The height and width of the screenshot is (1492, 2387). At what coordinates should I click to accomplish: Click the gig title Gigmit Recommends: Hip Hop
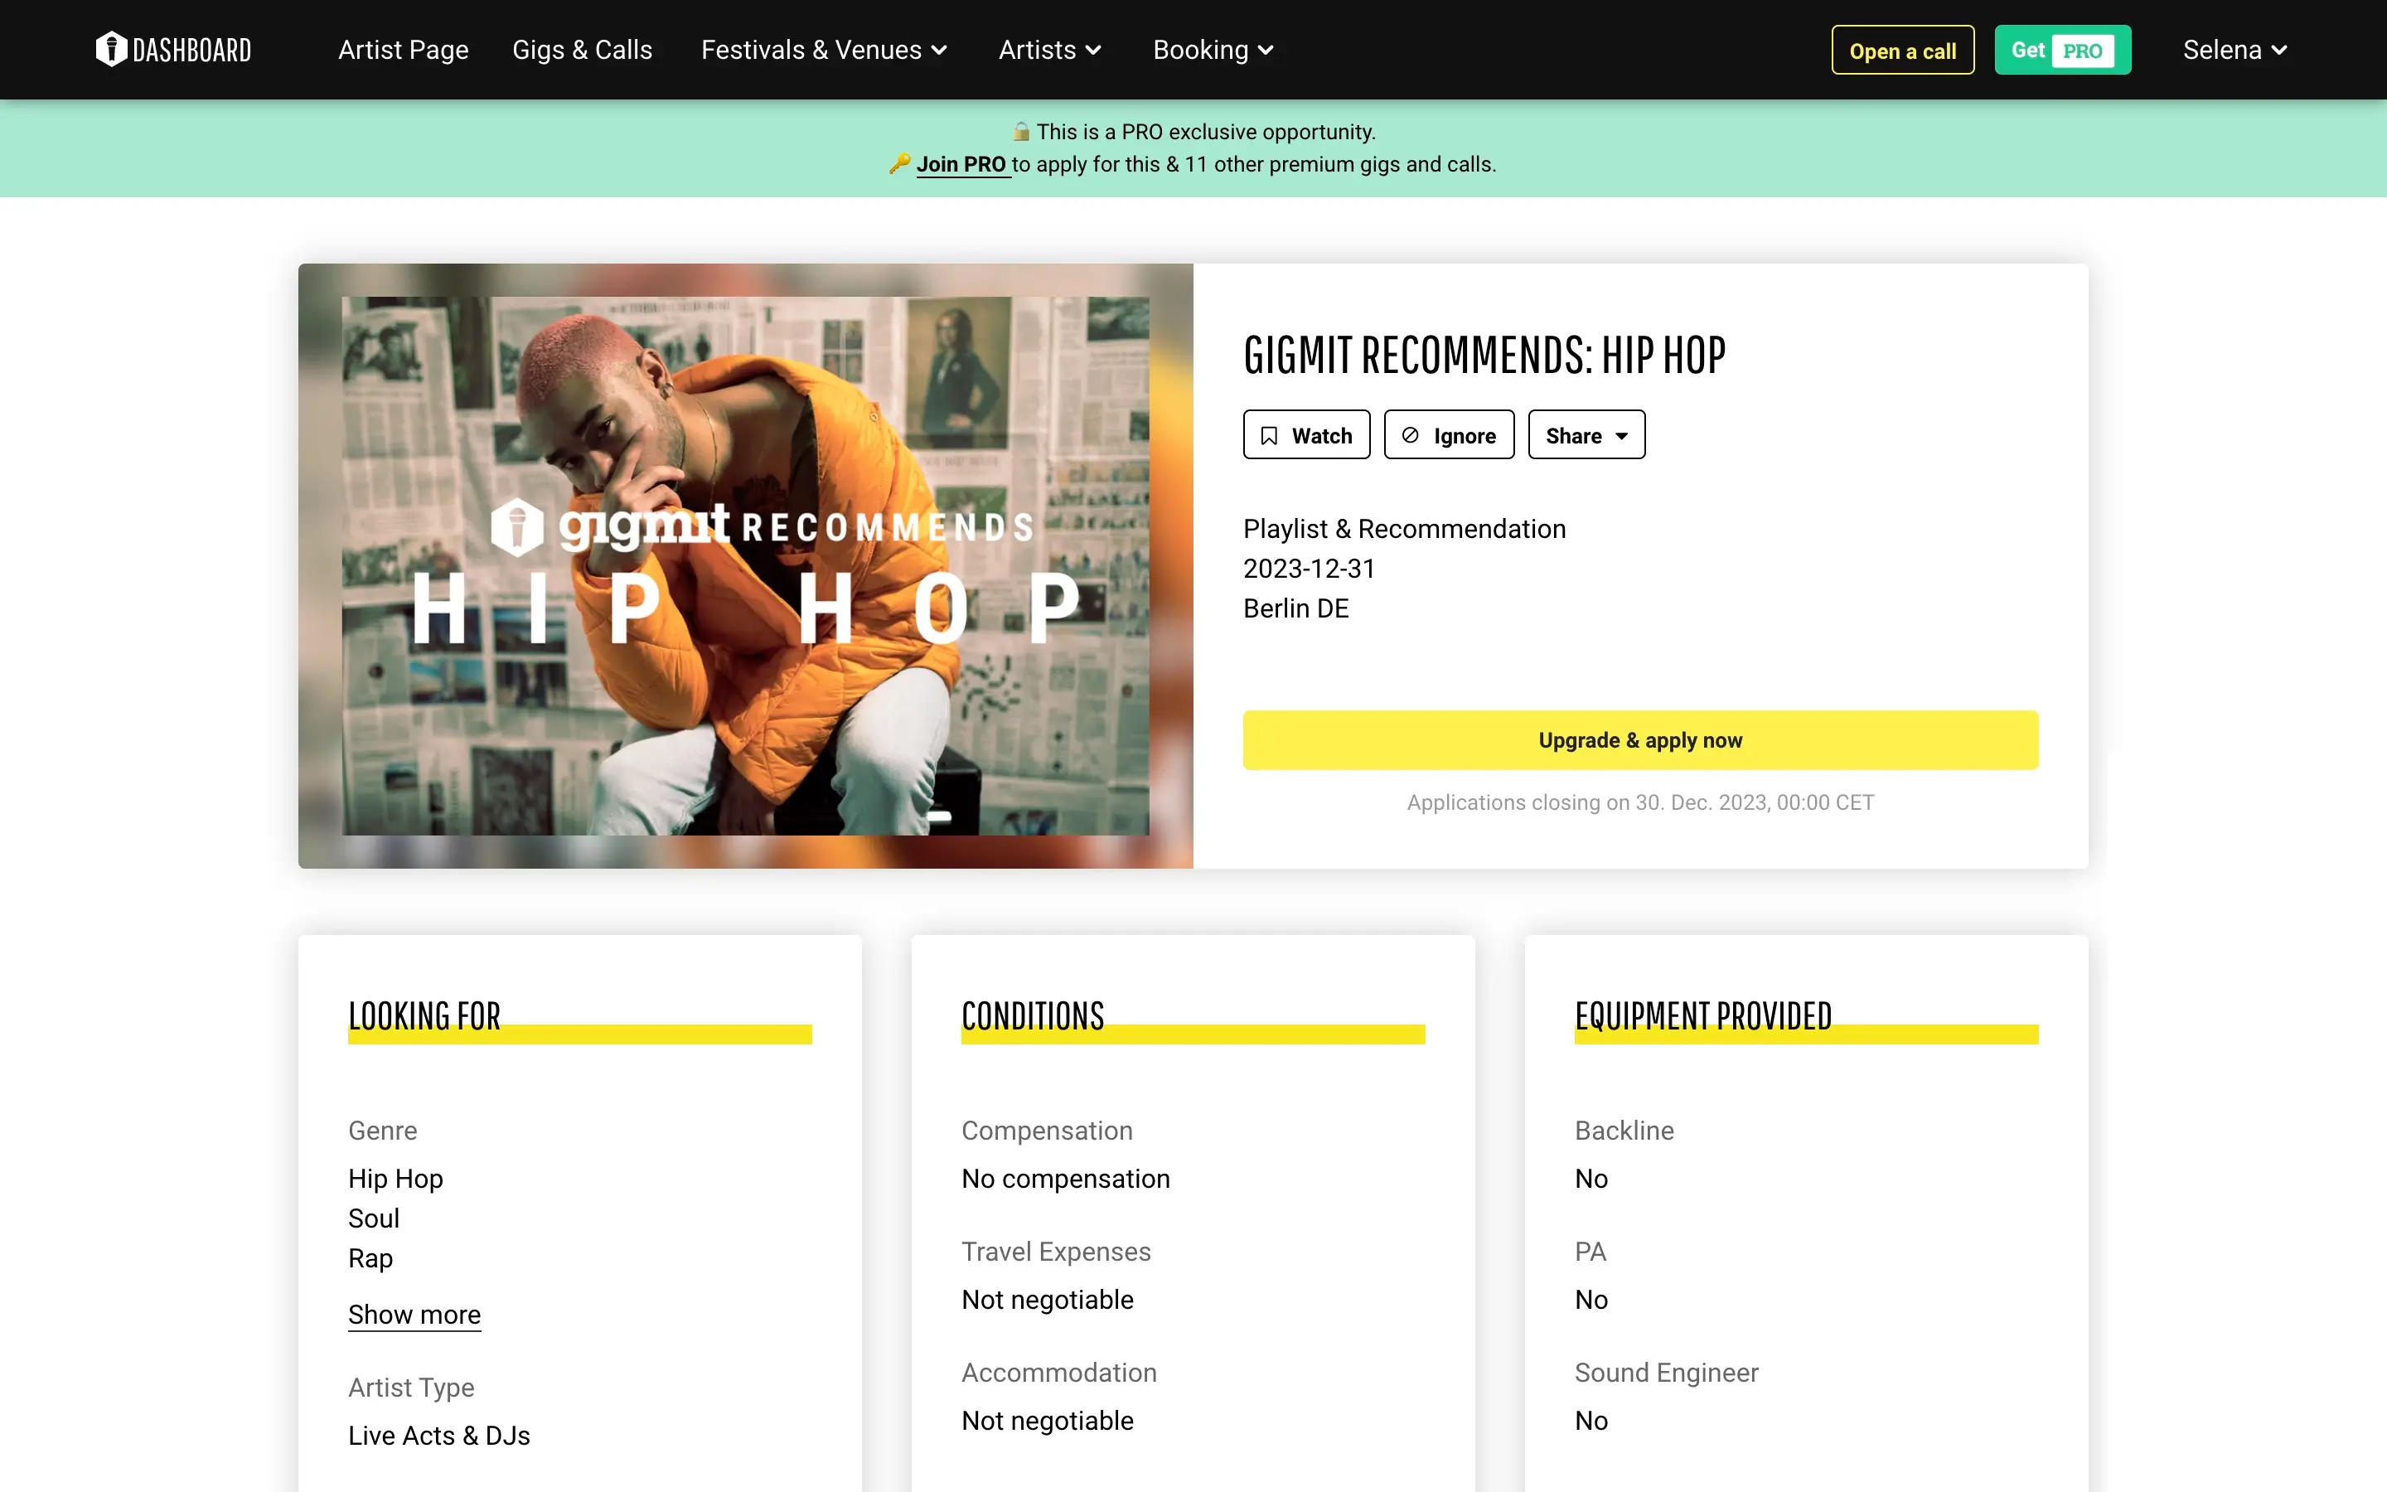(1484, 356)
